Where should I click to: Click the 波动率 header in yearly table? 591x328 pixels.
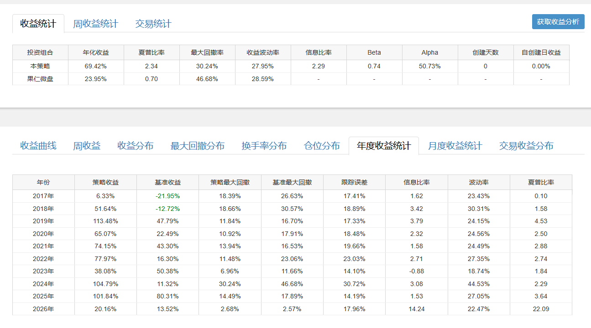pos(479,182)
